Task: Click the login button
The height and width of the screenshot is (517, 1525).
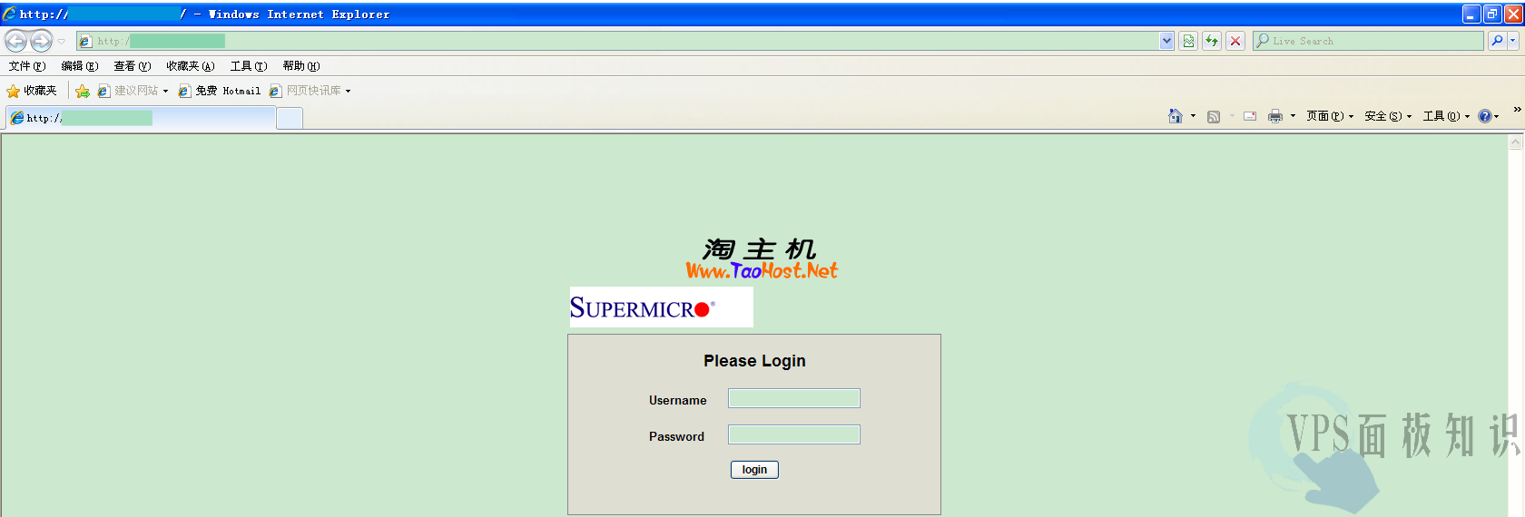Action: point(754,470)
